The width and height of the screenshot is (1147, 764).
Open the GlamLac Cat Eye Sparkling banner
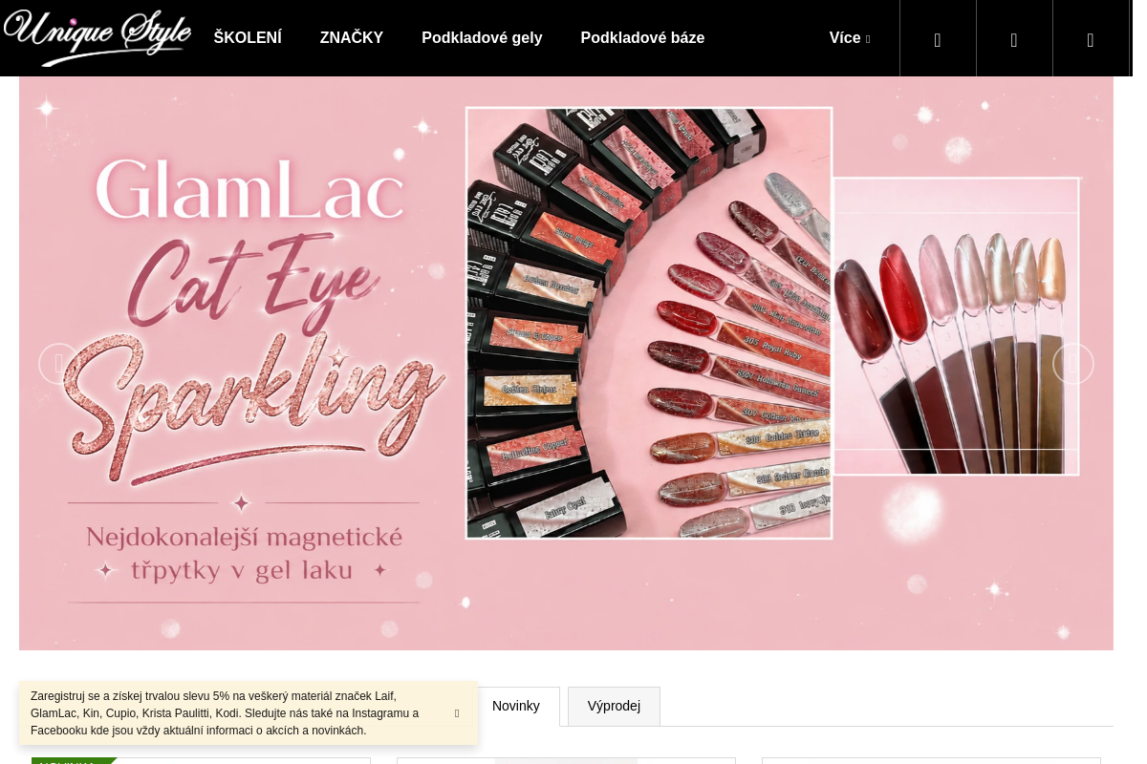pos(566,364)
